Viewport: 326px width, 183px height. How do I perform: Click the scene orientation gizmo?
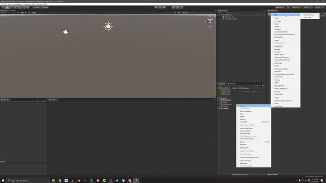210,20
